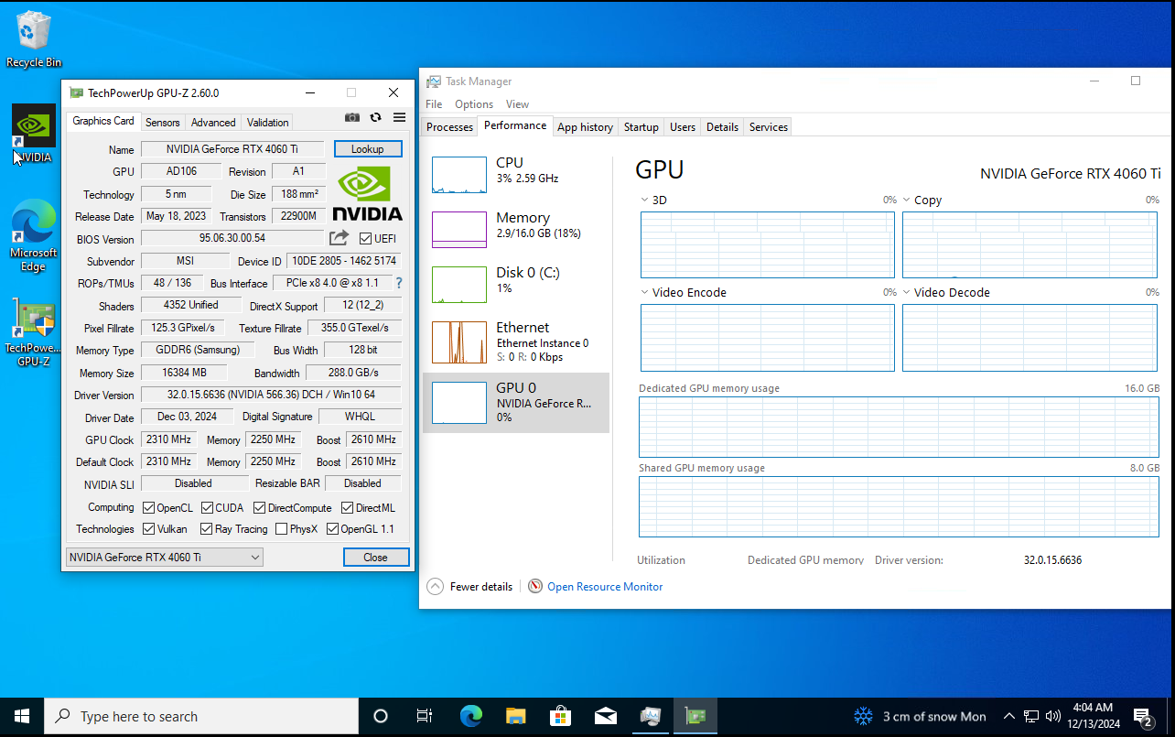Click the NVIDIA logo in GPU-Z
Screen dimensions: 1175x737
[x=367, y=194]
